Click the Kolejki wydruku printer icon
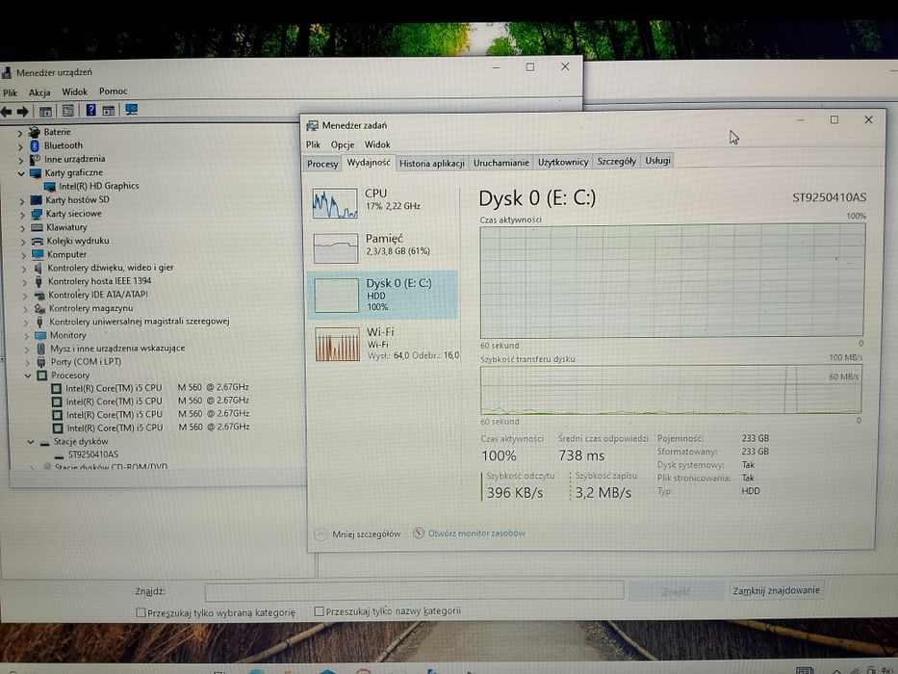898x674 pixels. click(x=38, y=242)
